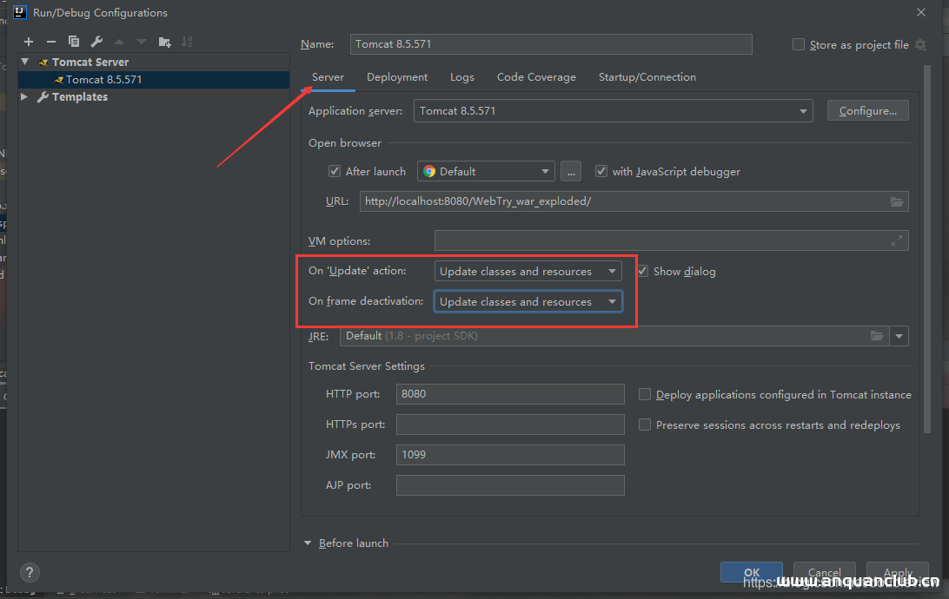Viewport: 949px width, 599px height.
Task: Click the HTTP port input field
Action: (510, 394)
